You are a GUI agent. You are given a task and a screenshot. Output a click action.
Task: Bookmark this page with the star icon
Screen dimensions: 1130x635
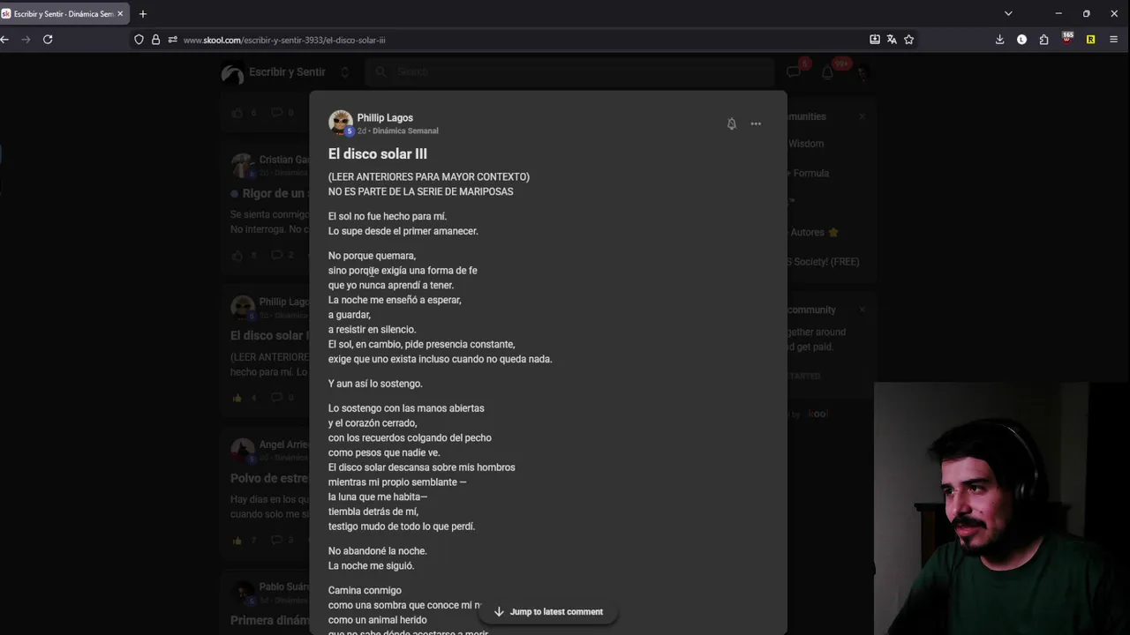[x=908, y=40]
